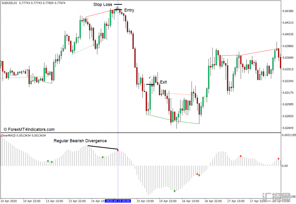Click the highlighted 2020.04.15 00:00 date label
The height and width of the screenshot is (204, 296).
tap(118, 201)
